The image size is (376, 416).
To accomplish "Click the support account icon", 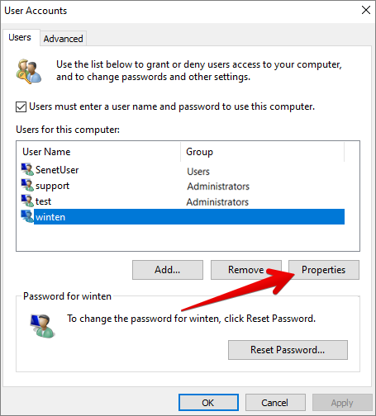I will 27,185.
